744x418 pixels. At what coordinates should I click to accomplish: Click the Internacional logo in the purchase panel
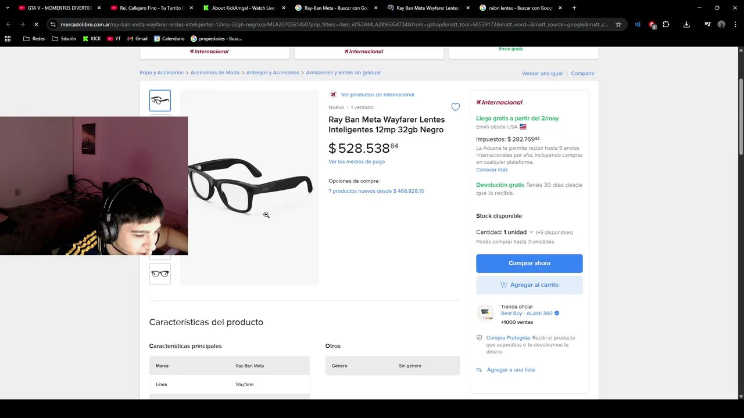tap(499, 102)
